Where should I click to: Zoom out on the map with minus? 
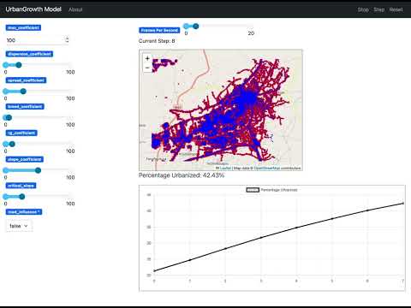[x=147, y=68]
